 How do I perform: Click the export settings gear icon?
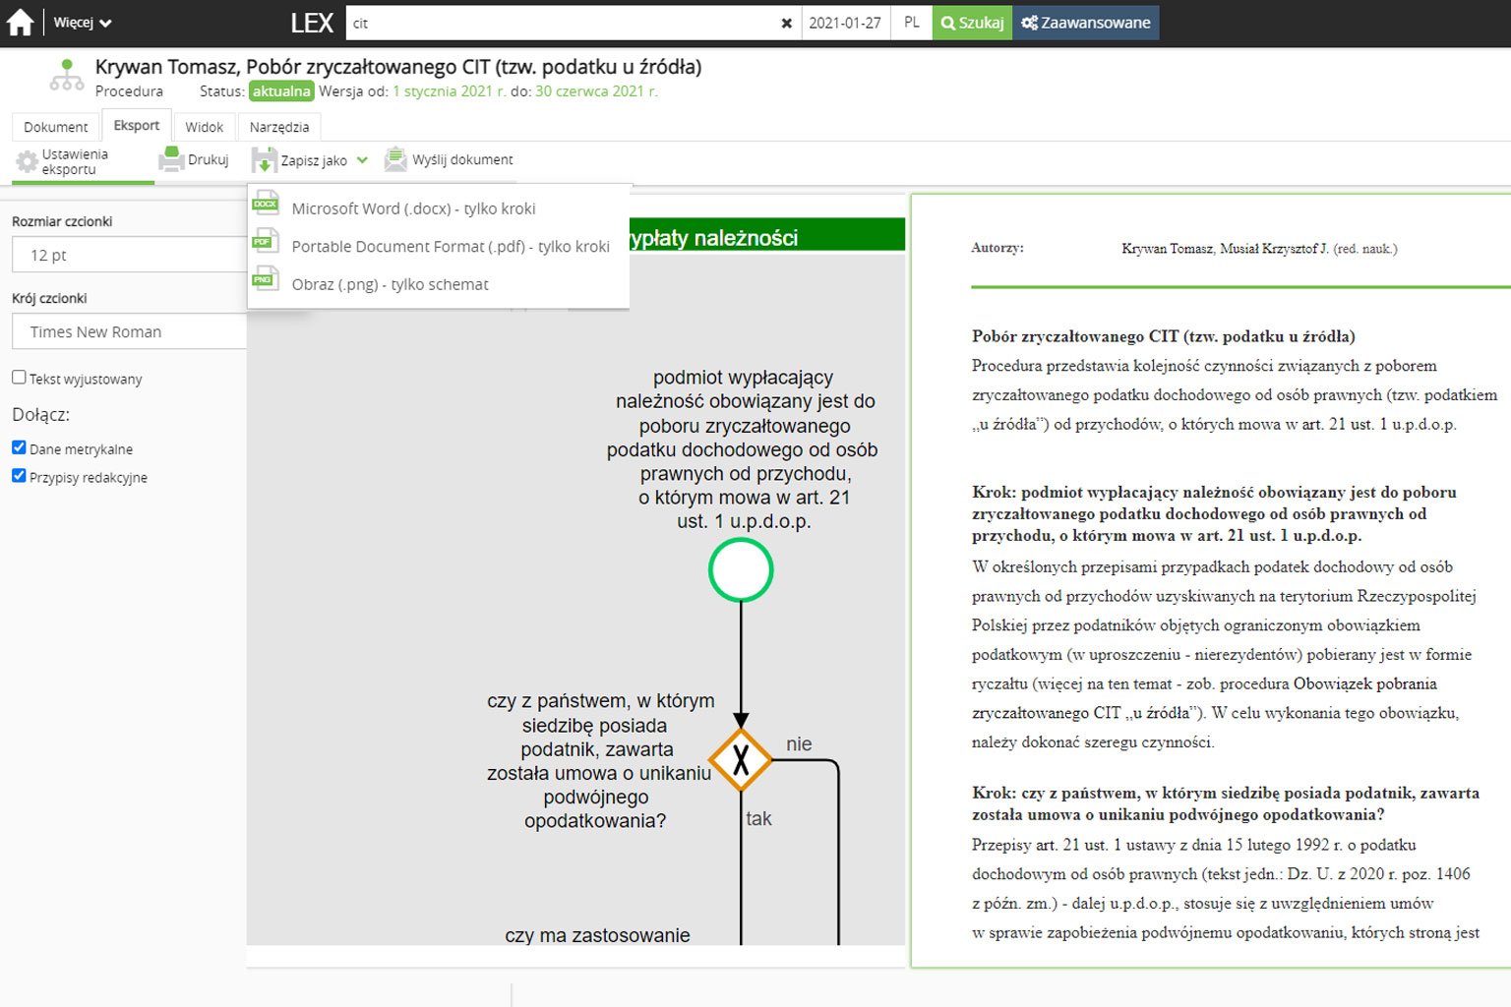[x=28, y=161]
